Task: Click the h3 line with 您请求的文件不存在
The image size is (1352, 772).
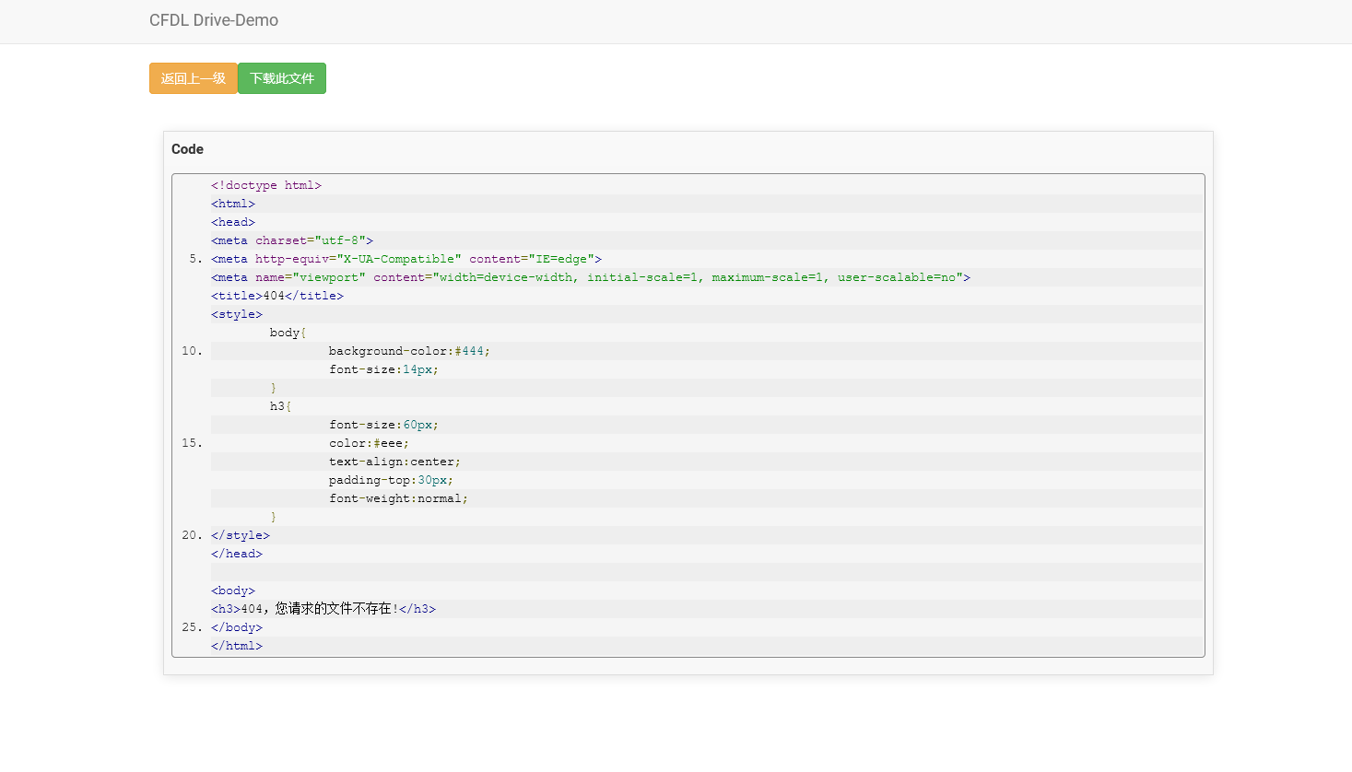Action: point(707,609)
